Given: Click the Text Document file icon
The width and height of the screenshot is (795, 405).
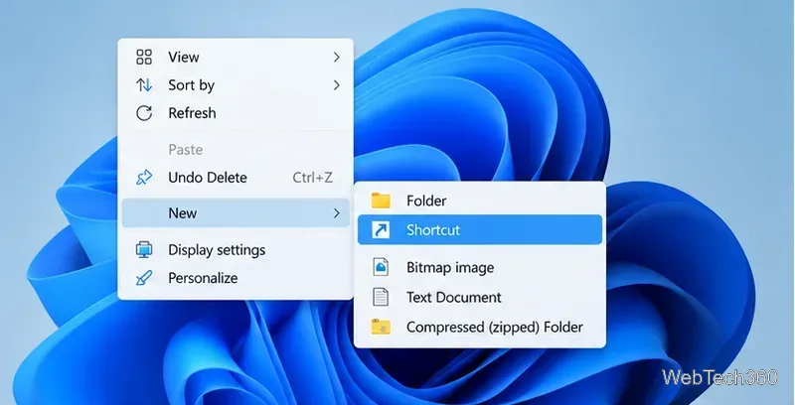Looking at the screenshot, I should point(381,297).
